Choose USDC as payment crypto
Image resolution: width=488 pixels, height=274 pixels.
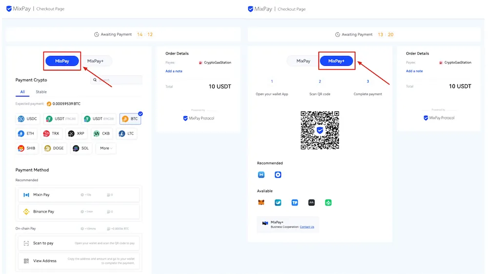(27, 119)
